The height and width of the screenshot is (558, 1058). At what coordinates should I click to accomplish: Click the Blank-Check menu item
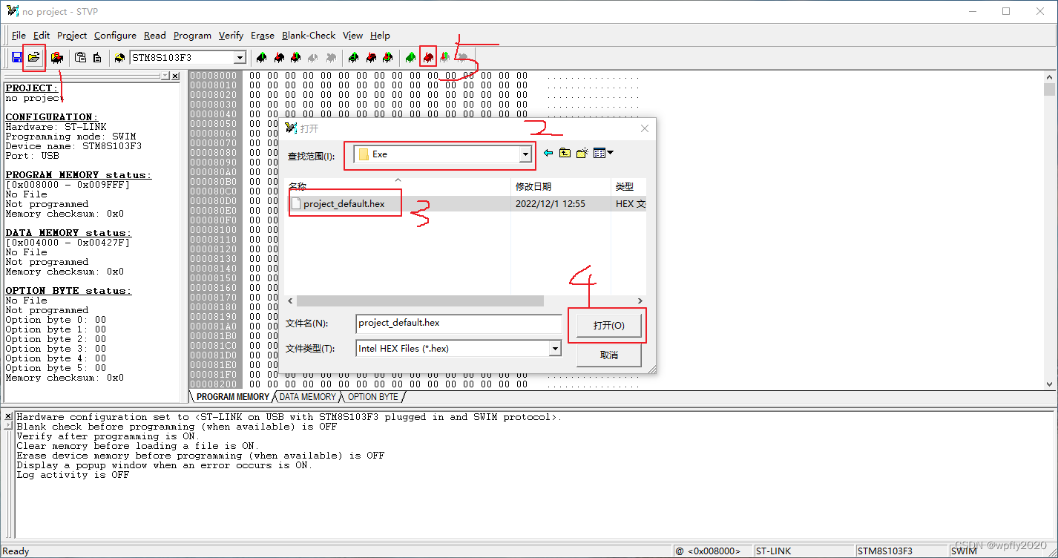tap(309, 36)
